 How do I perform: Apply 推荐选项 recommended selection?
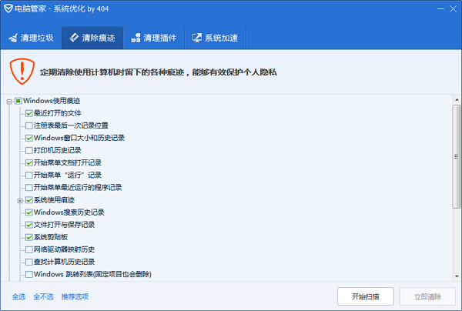pyautogui.click(x=75, y=296)
